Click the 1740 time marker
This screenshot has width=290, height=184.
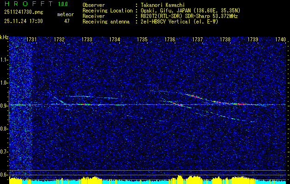click(x=281, y=40)
